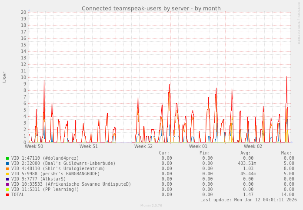Click the dark blue swatch for AlkstarS
The height and width of the screenshot is (210, 303).
7,179
